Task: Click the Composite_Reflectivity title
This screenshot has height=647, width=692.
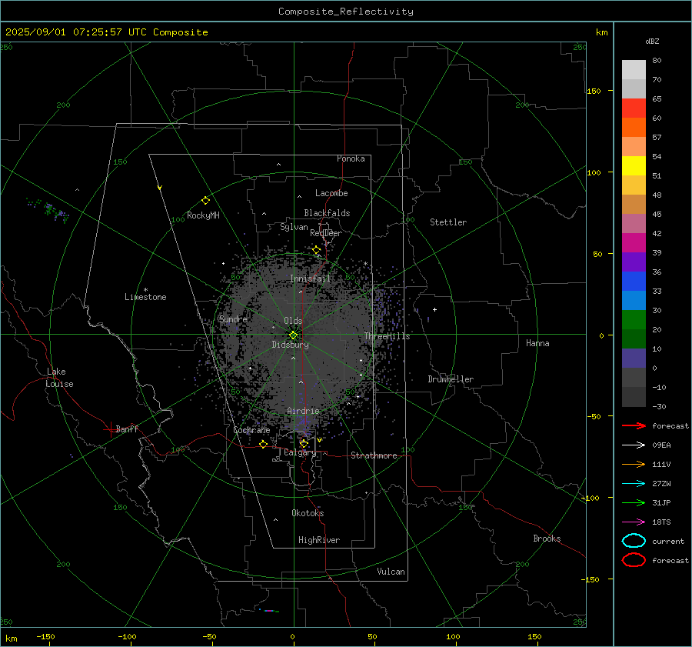Action: click(346, 12)
